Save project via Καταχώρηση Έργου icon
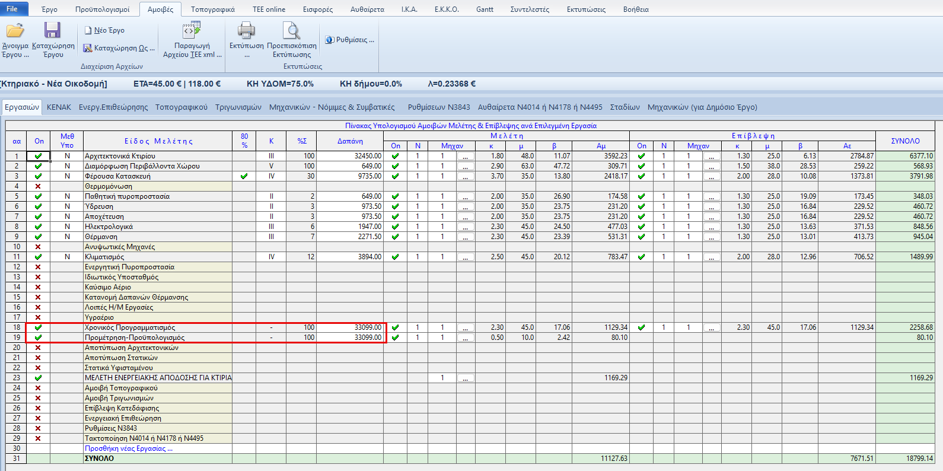Screen dimensions: 943x471 [x=53, y=31]
